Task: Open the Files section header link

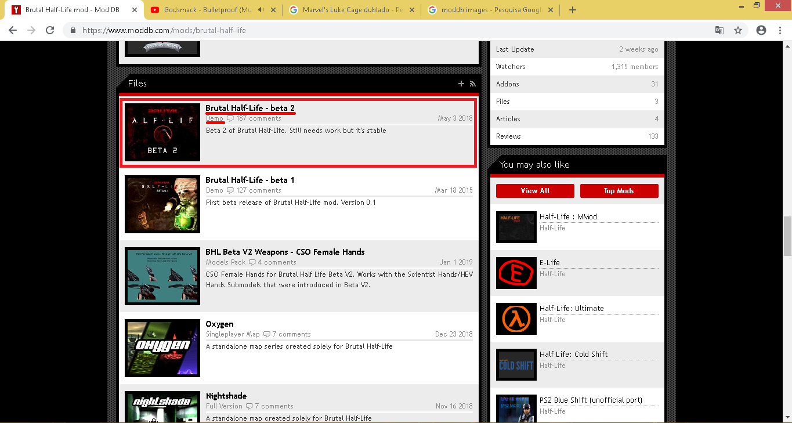Action: 138,84
